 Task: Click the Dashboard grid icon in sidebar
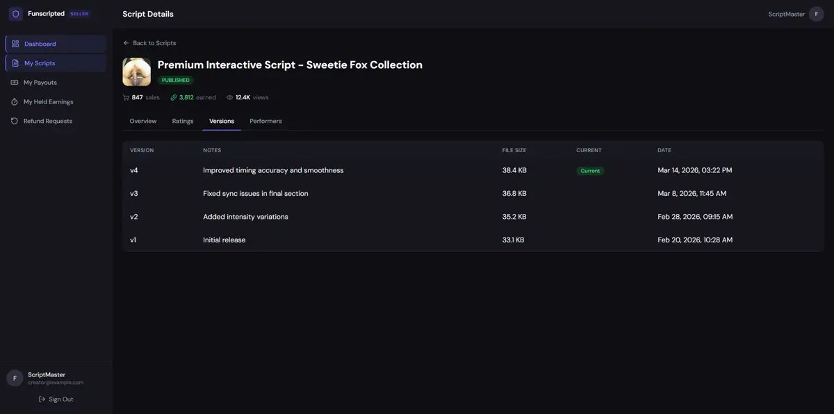pos(15,44)
